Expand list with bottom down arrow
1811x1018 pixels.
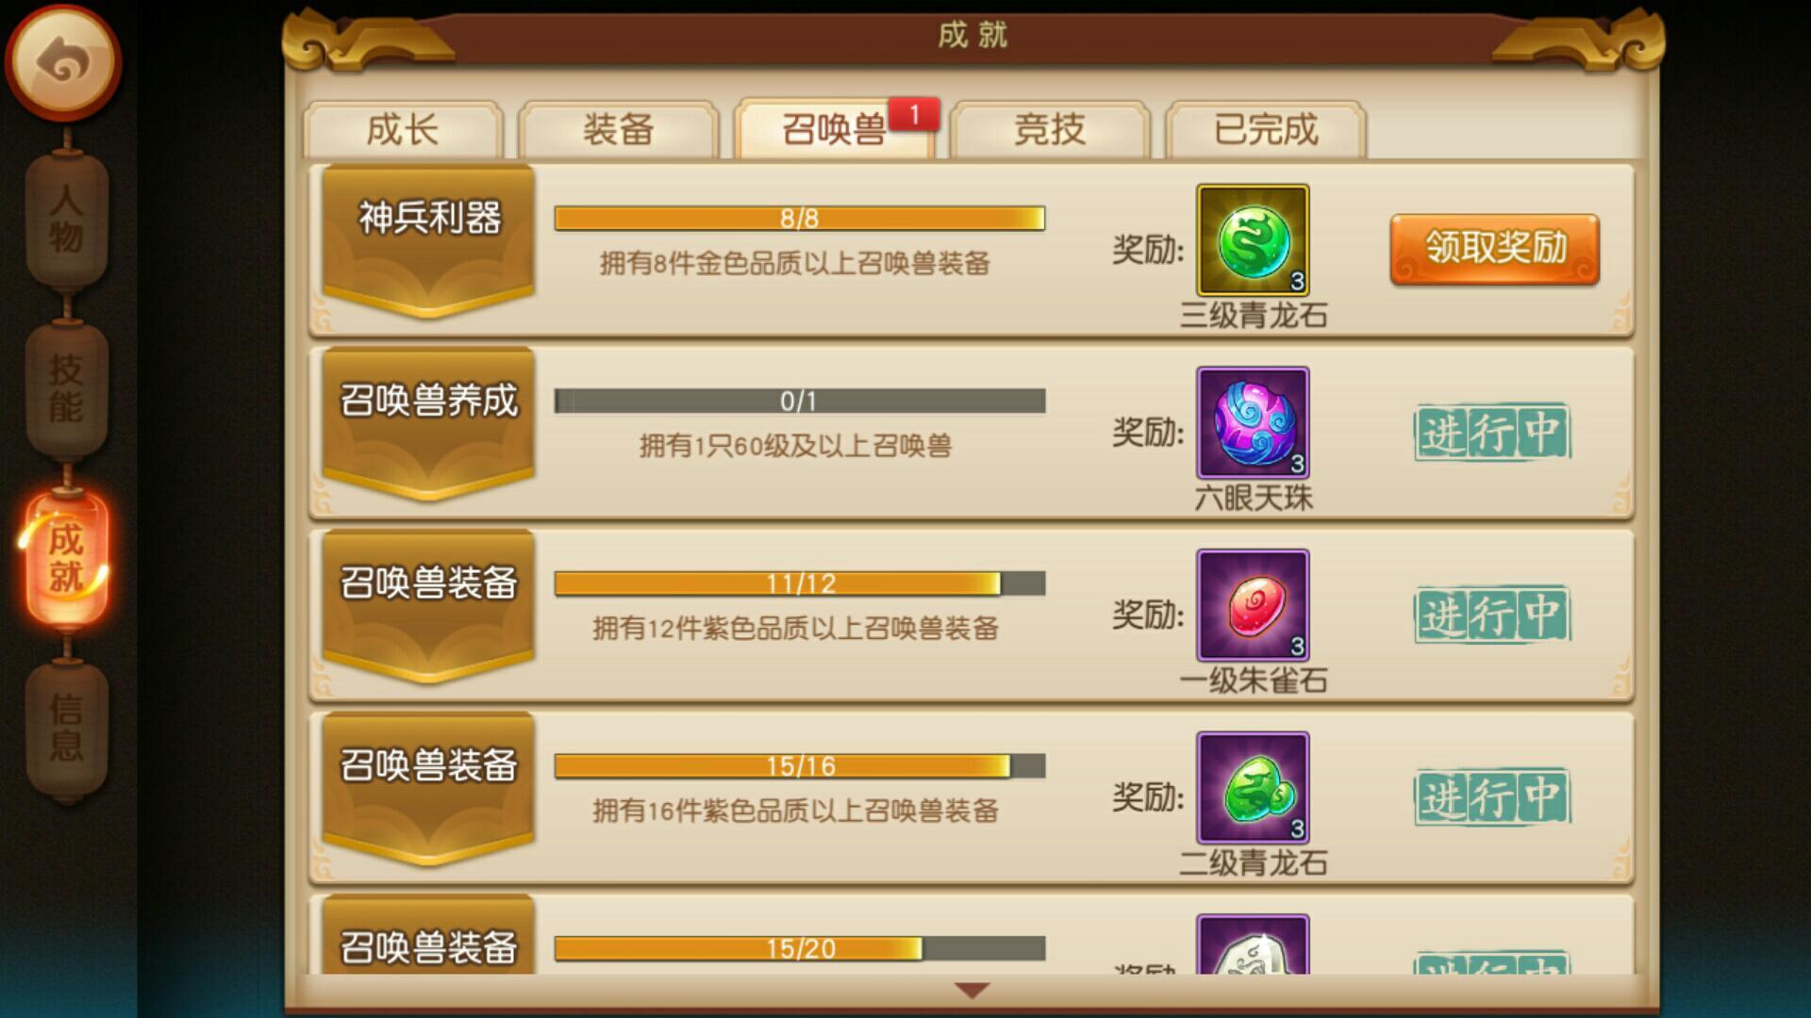click(972, 990)
